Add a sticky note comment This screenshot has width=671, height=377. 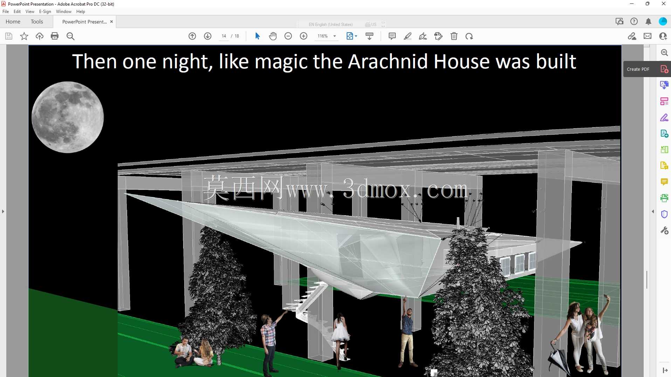[x=392, y=36]
